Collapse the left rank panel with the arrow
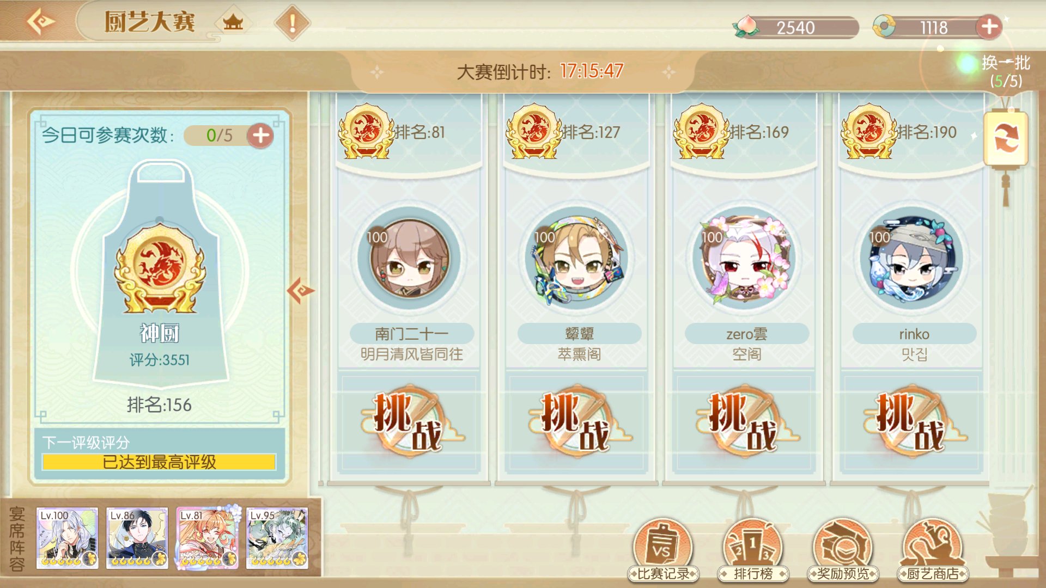The height and width of the screenshot is (588, 1046). pos(301,291)
